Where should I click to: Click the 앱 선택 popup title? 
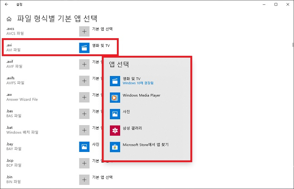tap(119, 64)
